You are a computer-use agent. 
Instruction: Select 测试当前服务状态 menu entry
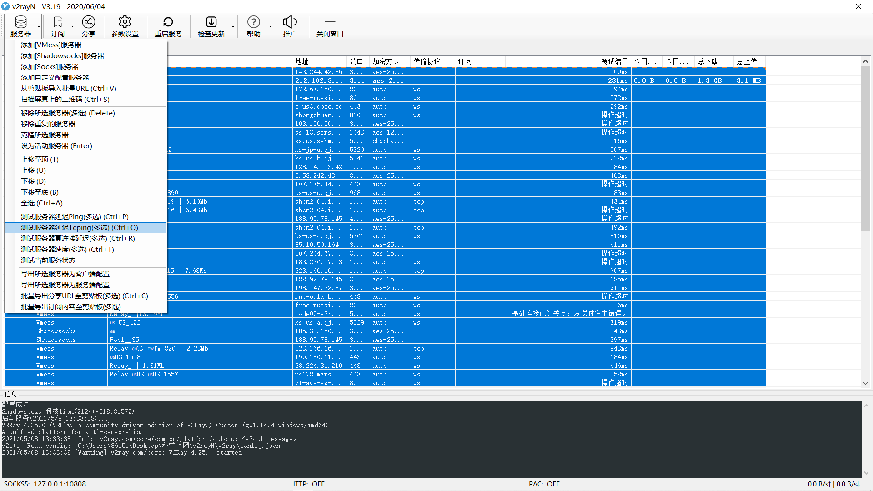pyautogui.click(x=85, y=260)
